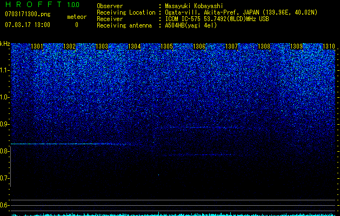The width and height of the screenshot is (340, 216).
Task: Click the 1.1 kHz axis label
Action: click(5, 70)
